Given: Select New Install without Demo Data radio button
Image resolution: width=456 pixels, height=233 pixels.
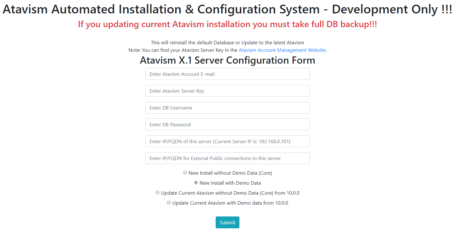Looking at the screenshot, I should (x=185, y=172).
